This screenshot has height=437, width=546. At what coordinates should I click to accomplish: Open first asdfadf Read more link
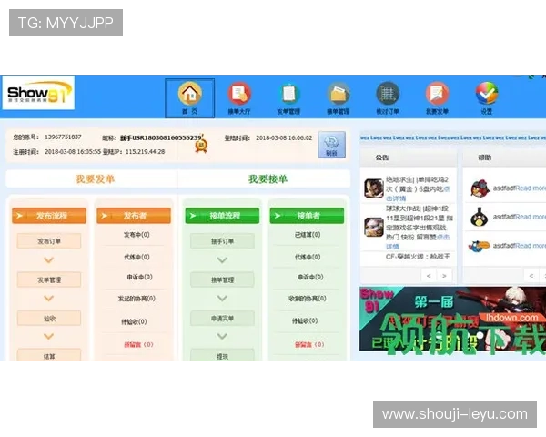click(531, 188)
